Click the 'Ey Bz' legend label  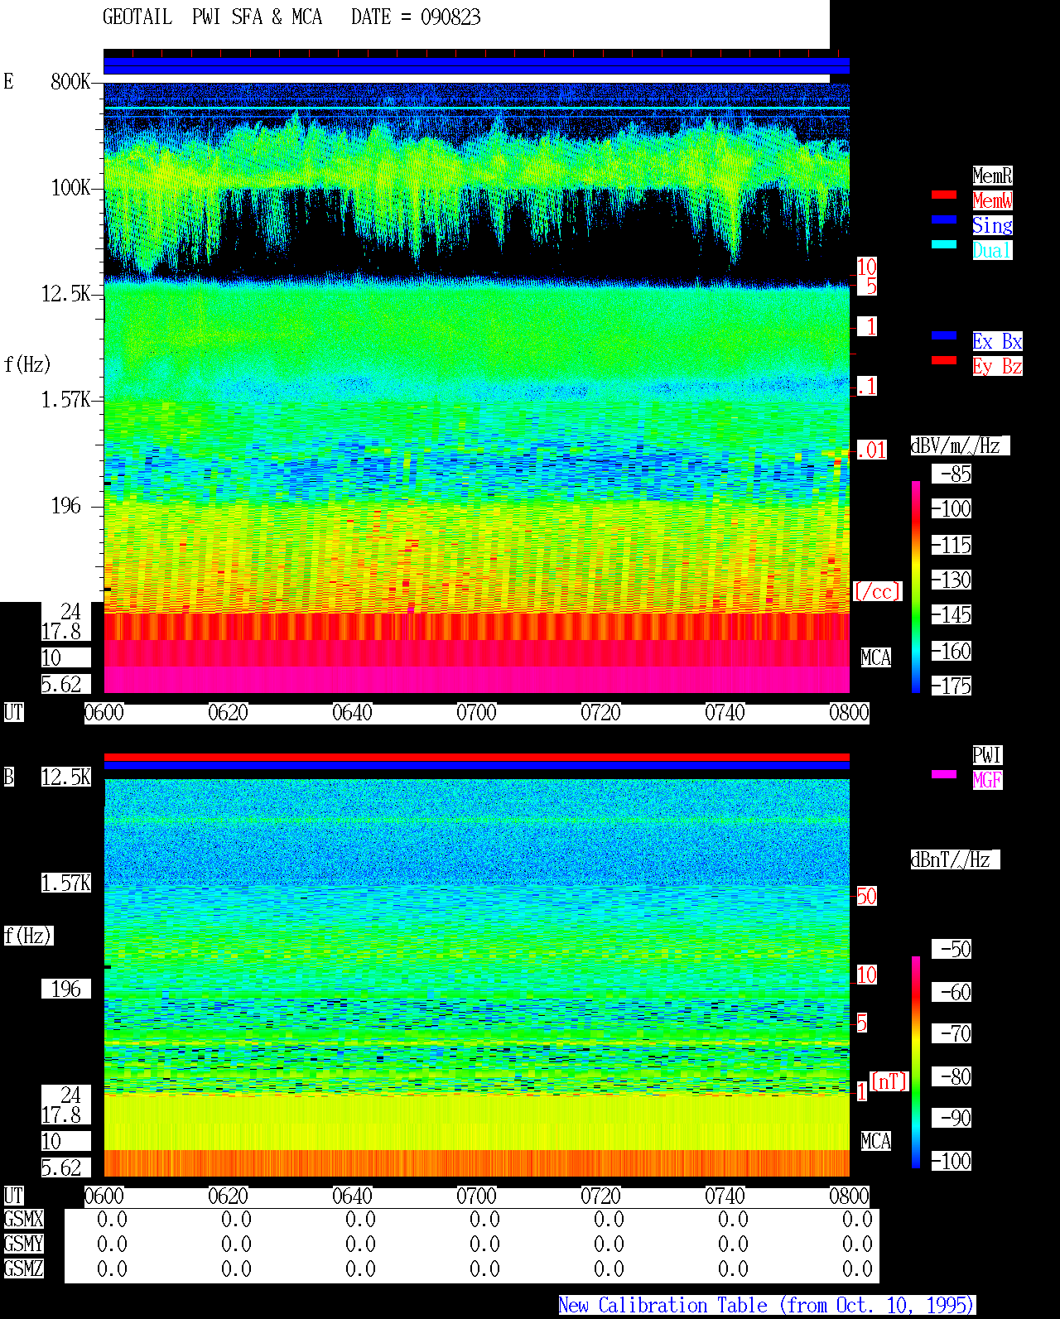coord(997,366)
